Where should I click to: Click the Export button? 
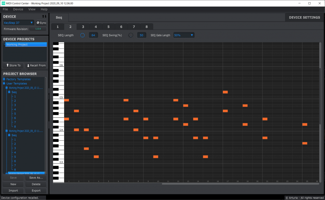[36, 190]
